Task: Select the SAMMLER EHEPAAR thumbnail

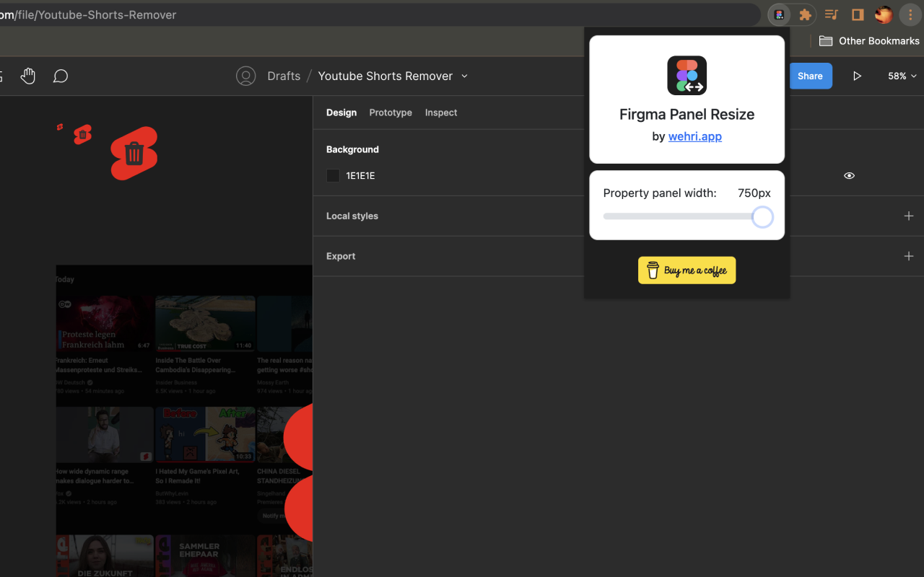Action: pos(205,555)
